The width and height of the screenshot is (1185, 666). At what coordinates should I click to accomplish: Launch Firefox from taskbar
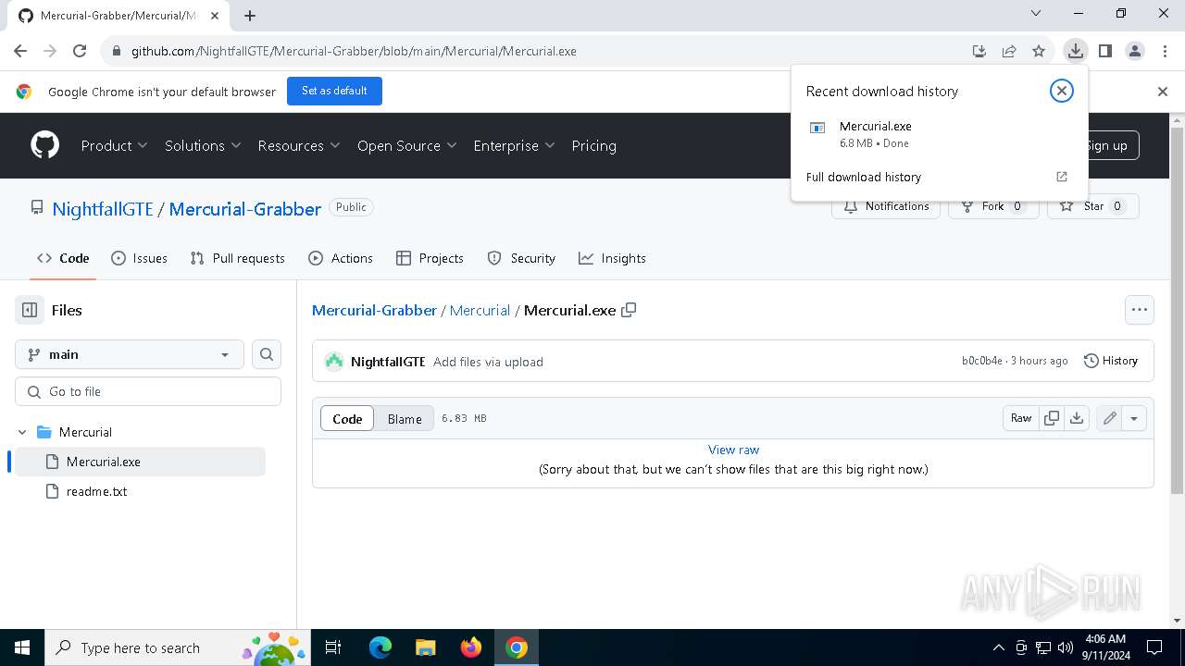point(471,647)
